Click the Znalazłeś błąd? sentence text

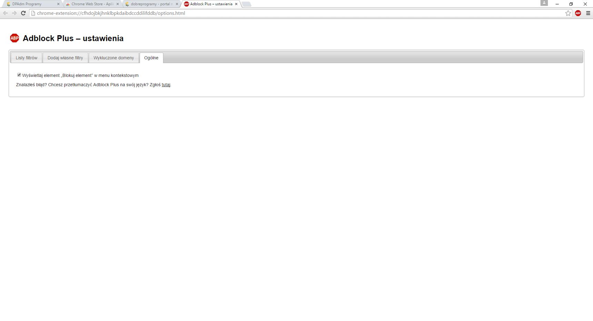point(93,85)
